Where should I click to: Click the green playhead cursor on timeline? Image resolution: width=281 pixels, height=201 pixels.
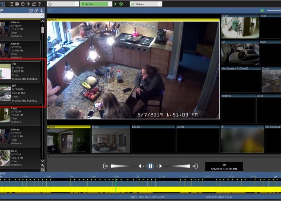(x=116, y=185)
